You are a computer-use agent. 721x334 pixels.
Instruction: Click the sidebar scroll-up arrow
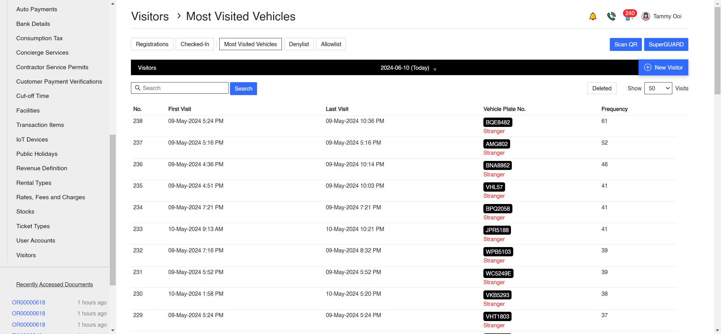(x=113, y=4)
